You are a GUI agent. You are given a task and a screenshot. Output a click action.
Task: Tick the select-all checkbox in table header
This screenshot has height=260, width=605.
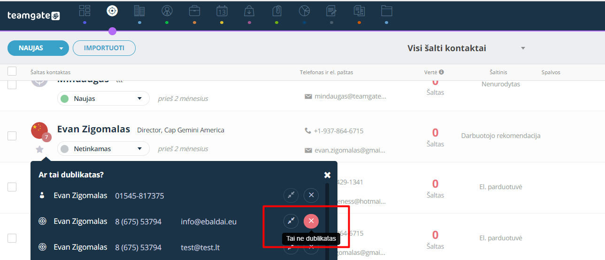point(12,71)
